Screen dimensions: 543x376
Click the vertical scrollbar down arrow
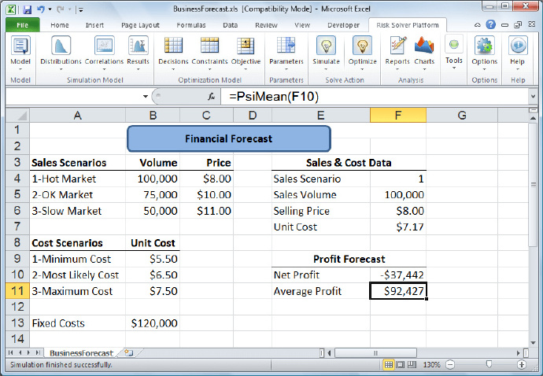coord(533,343)
